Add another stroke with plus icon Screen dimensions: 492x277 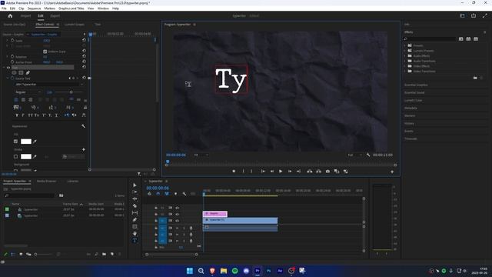coord(84,149)
